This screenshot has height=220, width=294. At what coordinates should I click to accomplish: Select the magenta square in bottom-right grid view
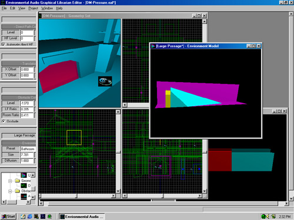click(160, 167)
